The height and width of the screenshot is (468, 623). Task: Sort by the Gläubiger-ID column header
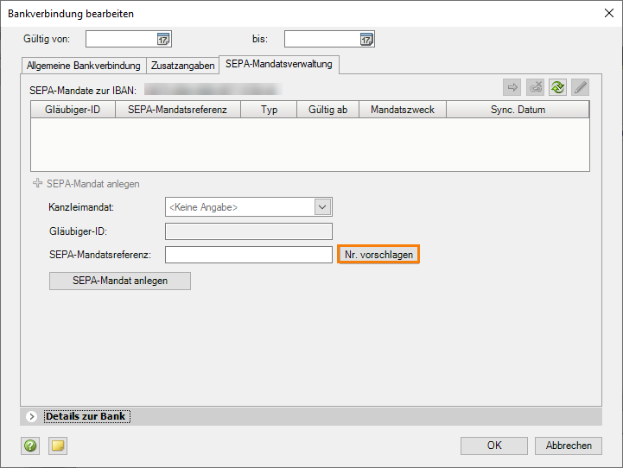pos(73,110)
